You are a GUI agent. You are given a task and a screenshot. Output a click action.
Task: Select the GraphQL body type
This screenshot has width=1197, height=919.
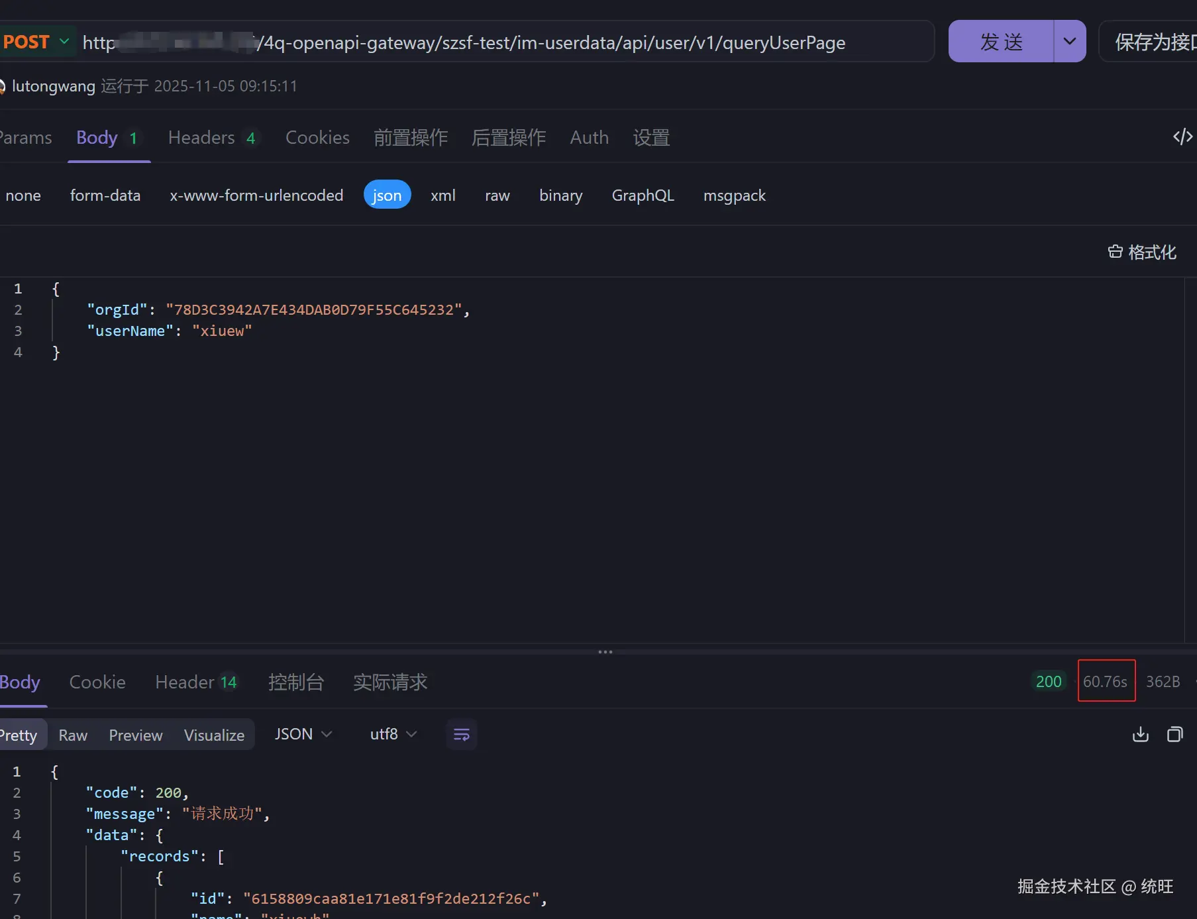pos(643,195)
